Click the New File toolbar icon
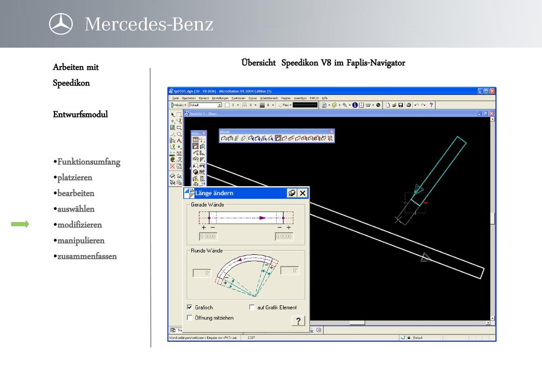The image size is (542, 375). [x=388, y=105]
